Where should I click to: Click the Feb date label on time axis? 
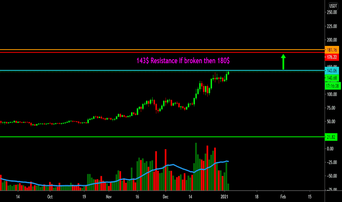pyautogui.click(x=283, y=197)
